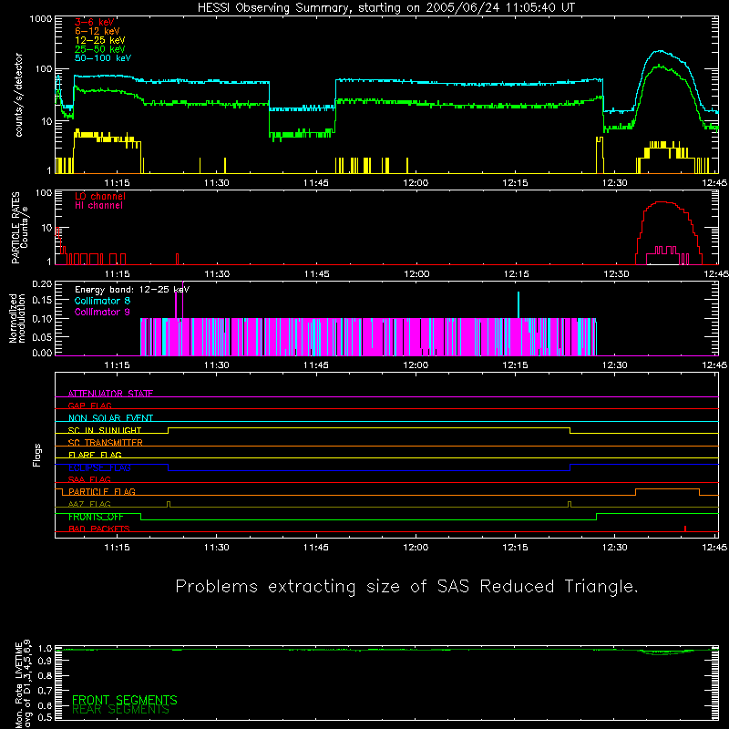Viewport: 729px width, 729px height.
Task: Click the 1000 tick on counts axis
Action: coord(40,19)
